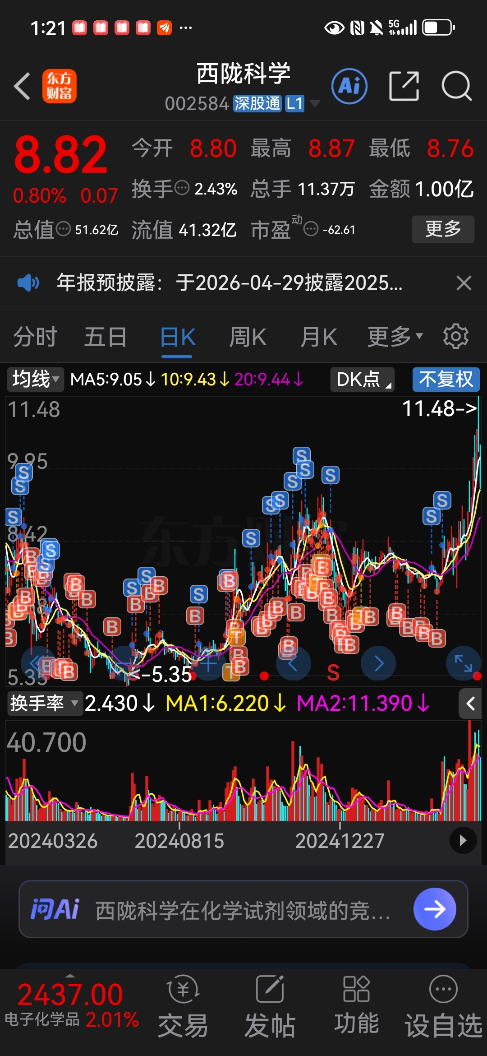The image size is (487, 1056).
Task: Tap the current price 8.82
Action: (61, 155)
